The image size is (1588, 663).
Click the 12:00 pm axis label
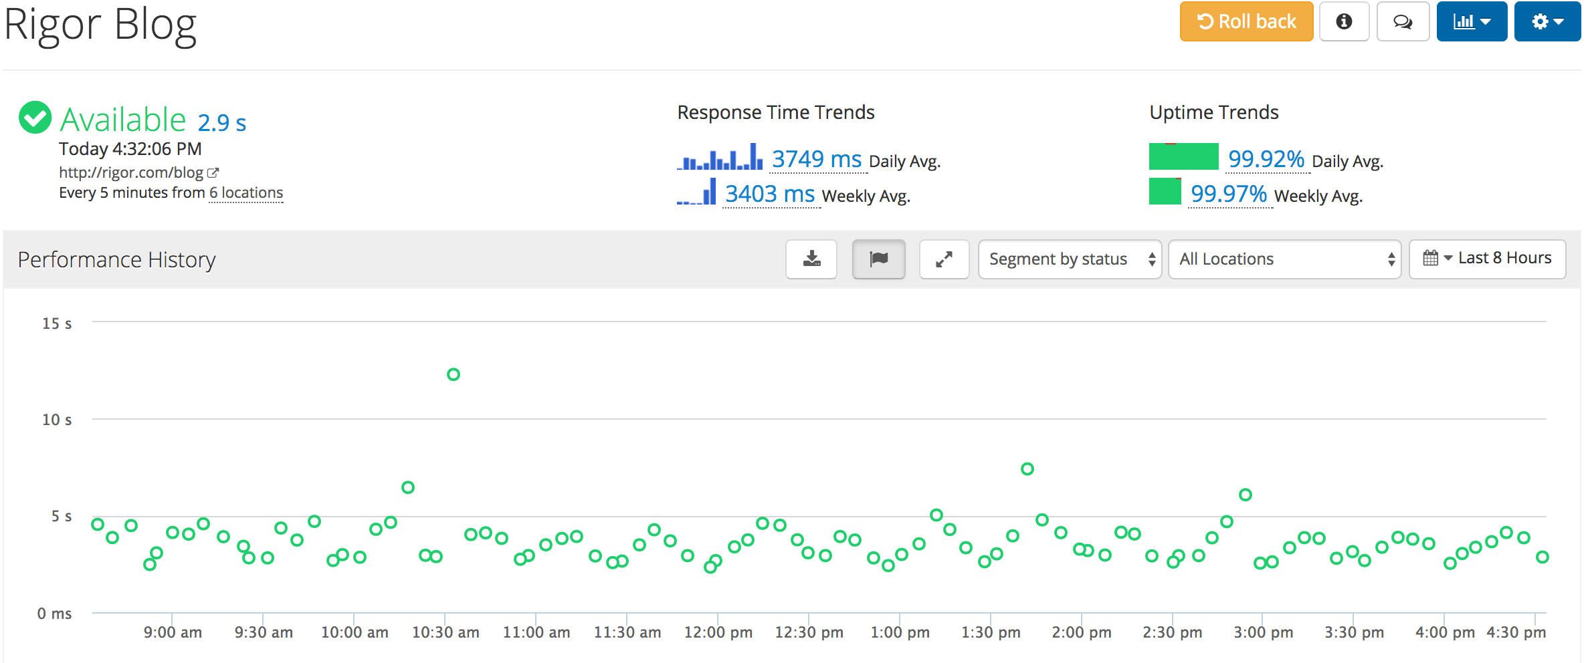(x=718, y=632)
